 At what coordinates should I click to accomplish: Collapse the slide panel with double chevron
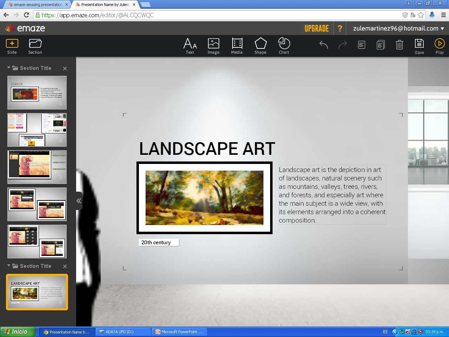pos(79,201)
